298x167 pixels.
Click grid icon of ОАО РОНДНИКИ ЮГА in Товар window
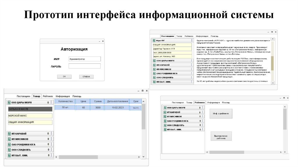pos(9,144)
